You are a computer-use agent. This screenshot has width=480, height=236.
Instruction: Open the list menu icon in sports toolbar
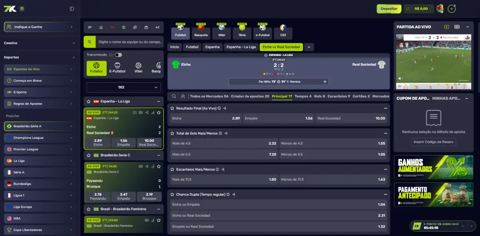click(x=90, y=27)
